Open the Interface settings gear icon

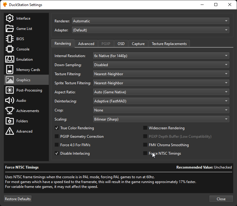pyautogui.click(x=10, y=18)
